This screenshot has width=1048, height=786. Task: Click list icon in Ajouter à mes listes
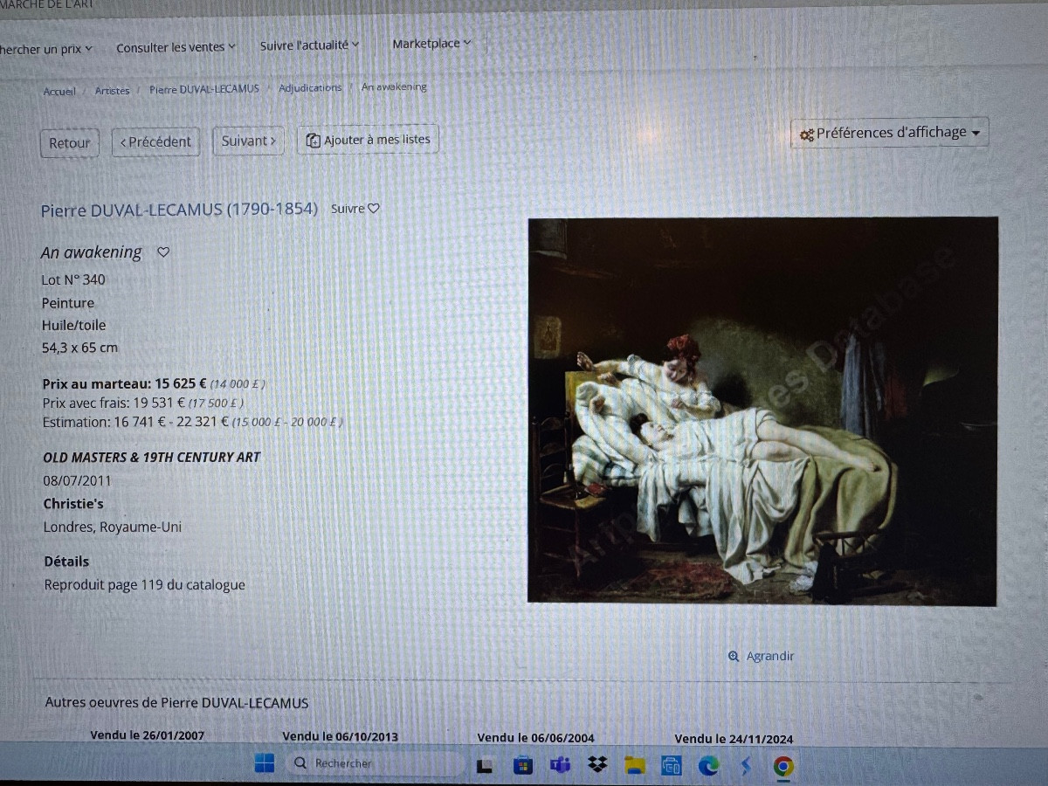314,141
